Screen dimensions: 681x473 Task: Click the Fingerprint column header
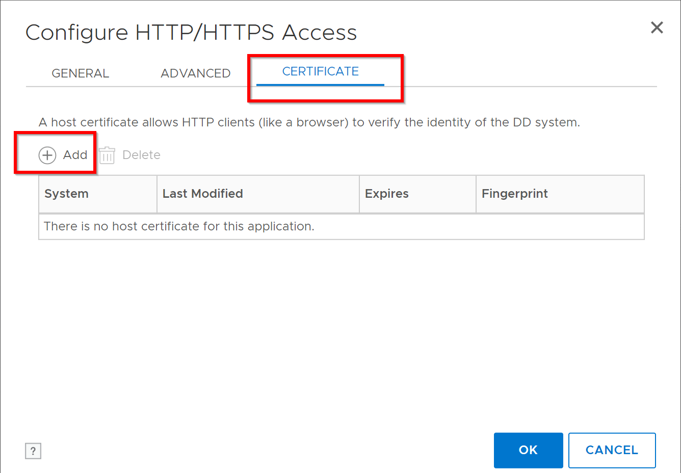[514, 194]
